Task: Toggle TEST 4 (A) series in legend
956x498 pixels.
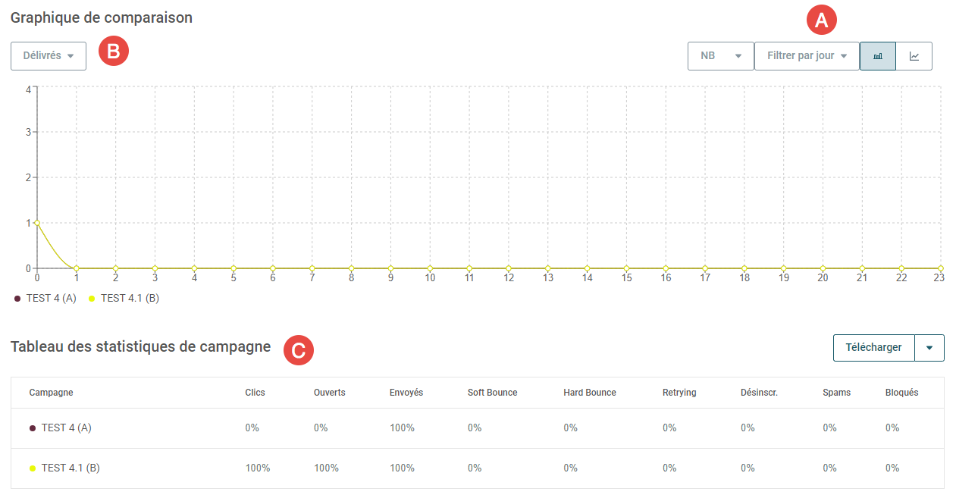Action: [x=45, y=299]
